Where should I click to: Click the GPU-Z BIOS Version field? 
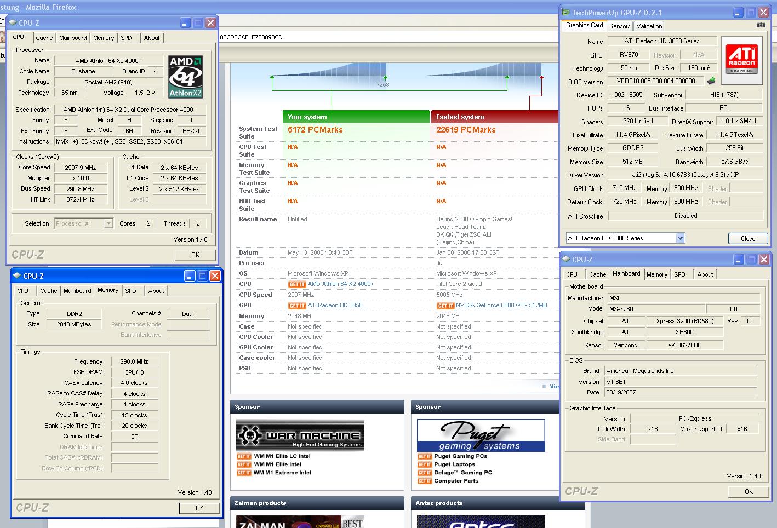point(655,81)
